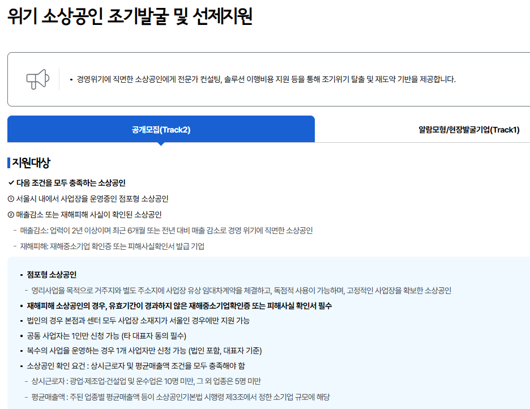This screenshot has width=530, height=409.
Task: Click the megaphone announcement icon
Action: pyautogui.click(x=38, y=79)
